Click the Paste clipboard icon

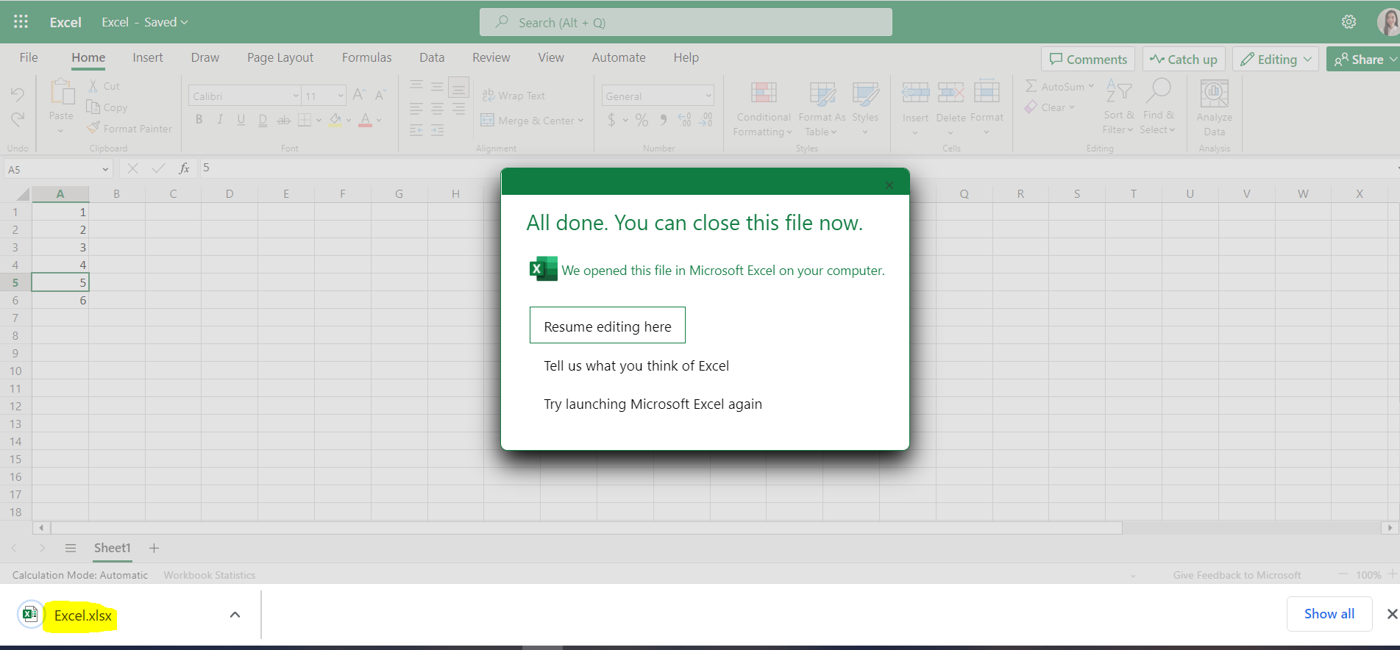click(62, 92)
